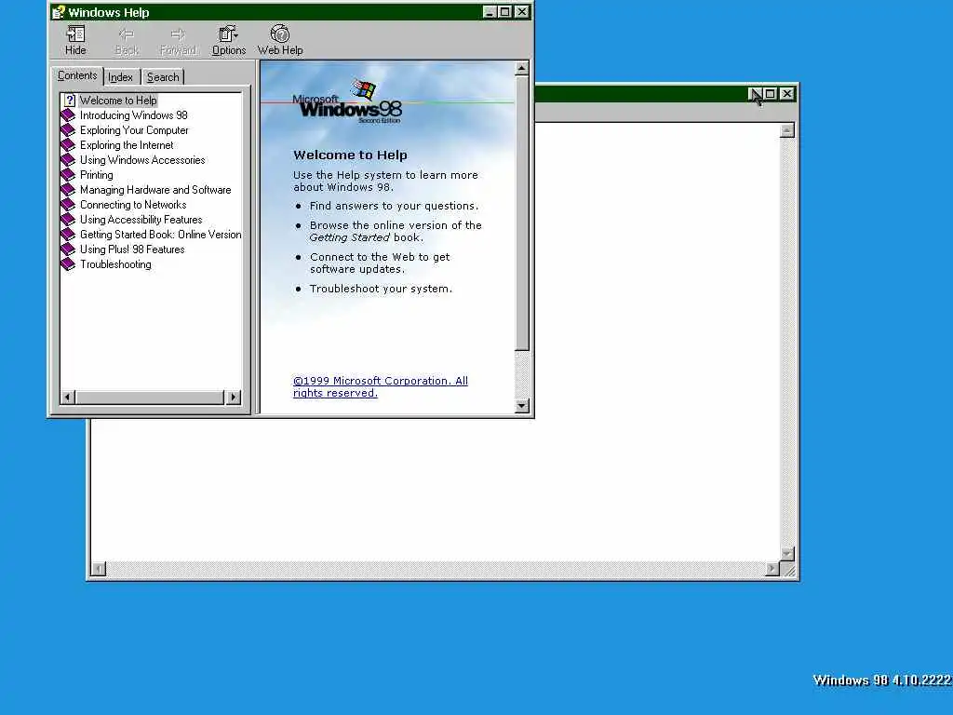Viewport: 953px width, 715px height.
Task: Click the book icon beside Using Accessibility Features
Action: pos(68,220)
